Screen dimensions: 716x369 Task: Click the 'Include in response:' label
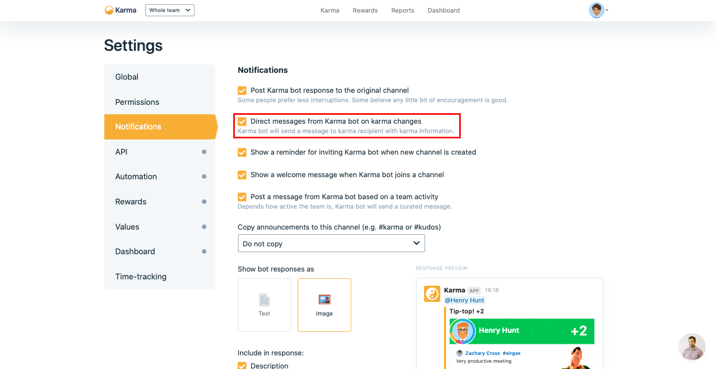pyautogui.click(x=270, y=353)
